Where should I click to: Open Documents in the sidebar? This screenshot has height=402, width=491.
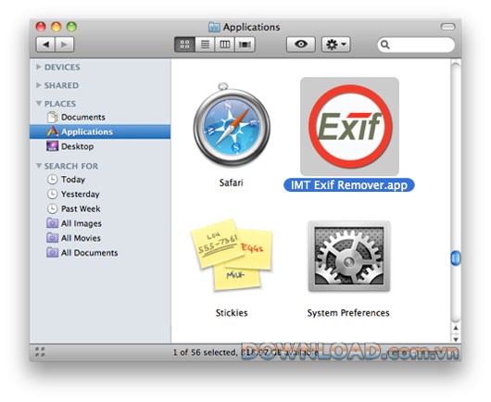click(x=100, y=117)
